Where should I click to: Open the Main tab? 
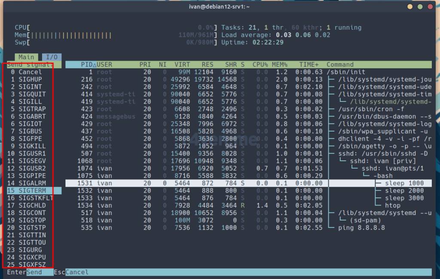pyautogui.click(x=26, y=57)
